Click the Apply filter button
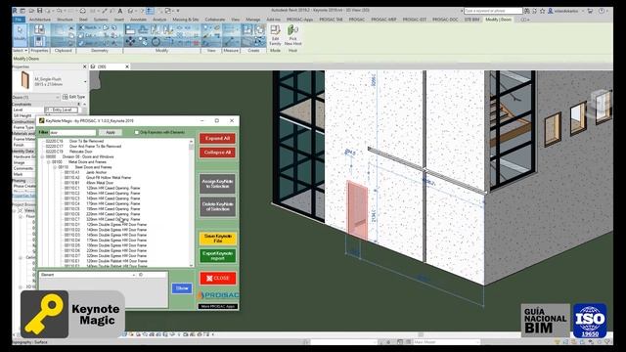This screenshot has width=626, height=352. pyautogui.click(x=111, y=132)
